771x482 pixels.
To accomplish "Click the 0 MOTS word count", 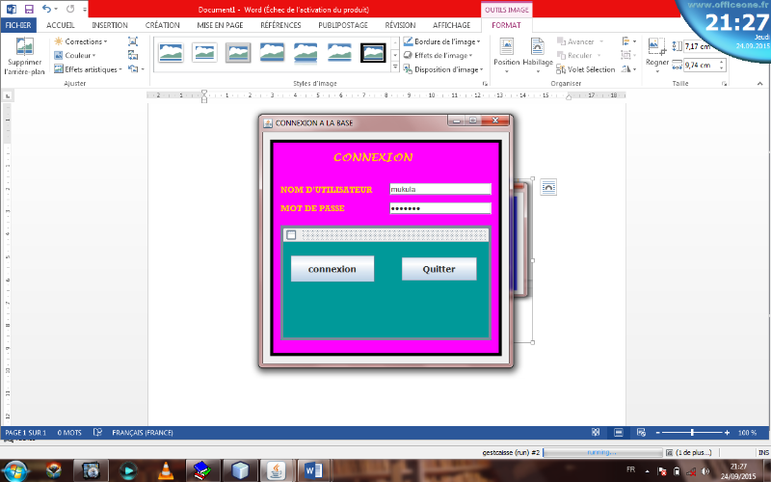I will tap(69, 433).
